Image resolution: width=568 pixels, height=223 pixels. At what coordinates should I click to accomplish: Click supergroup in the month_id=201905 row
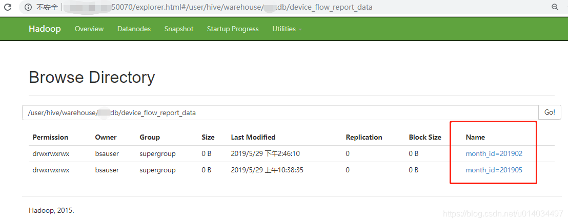[x=157, y=170]
